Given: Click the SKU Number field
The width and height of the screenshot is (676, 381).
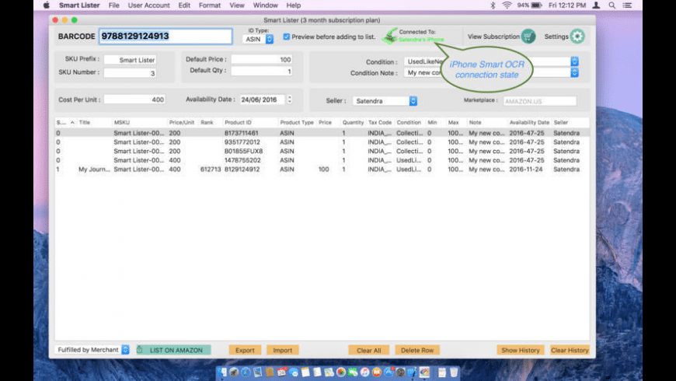Looking at the screenshot, I should click(x=131, y=73).
